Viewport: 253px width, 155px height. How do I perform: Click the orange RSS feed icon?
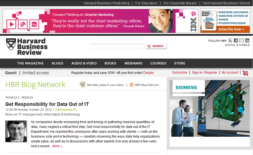coord(132,85)
